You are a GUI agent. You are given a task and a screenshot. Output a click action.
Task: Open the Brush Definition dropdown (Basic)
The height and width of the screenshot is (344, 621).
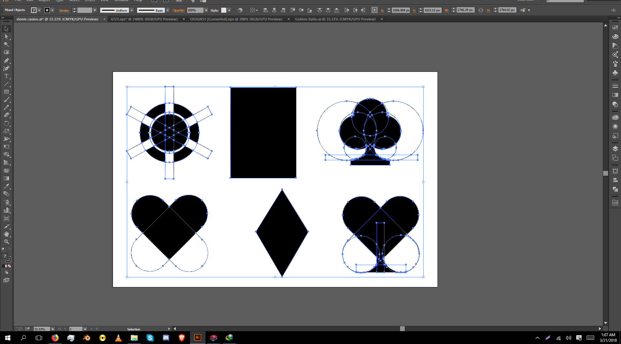pyautogui.click(x=168, y=10)
